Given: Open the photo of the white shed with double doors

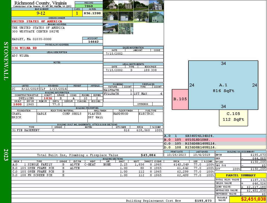Looking at the screenshot, I should (126, 17).
